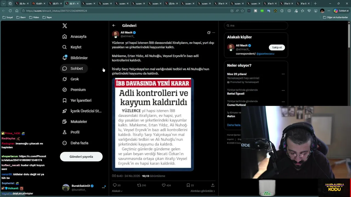Open more options for Battal İlgezdi

click(x=283, y=90)
